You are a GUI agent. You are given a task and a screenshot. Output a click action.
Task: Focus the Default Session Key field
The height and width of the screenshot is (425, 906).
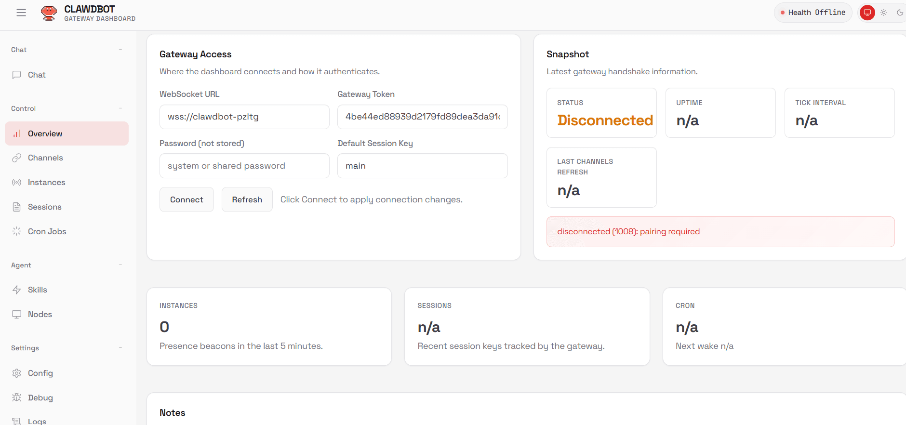coord(423,166)
